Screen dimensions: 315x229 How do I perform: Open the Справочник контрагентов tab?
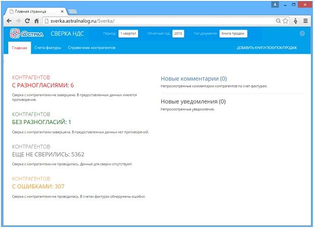pyautogui.click(x=92, y=48)
